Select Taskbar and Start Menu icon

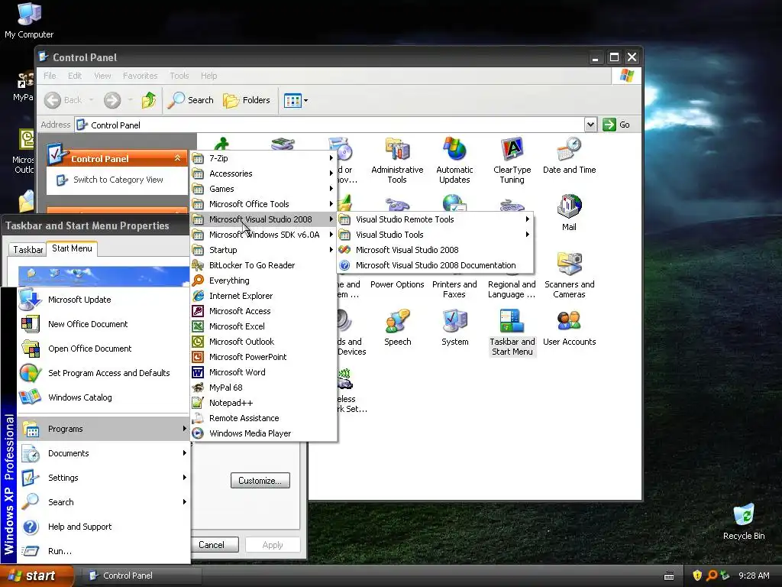[x=512, y=332]
